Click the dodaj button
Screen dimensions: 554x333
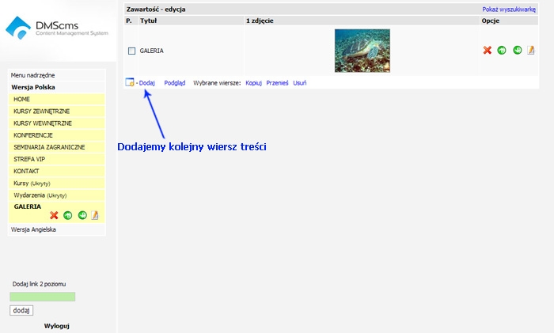(21, 310)
